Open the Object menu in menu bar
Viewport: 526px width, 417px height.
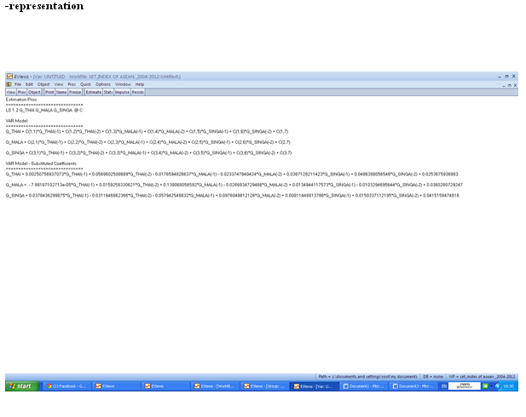(43, 84)
